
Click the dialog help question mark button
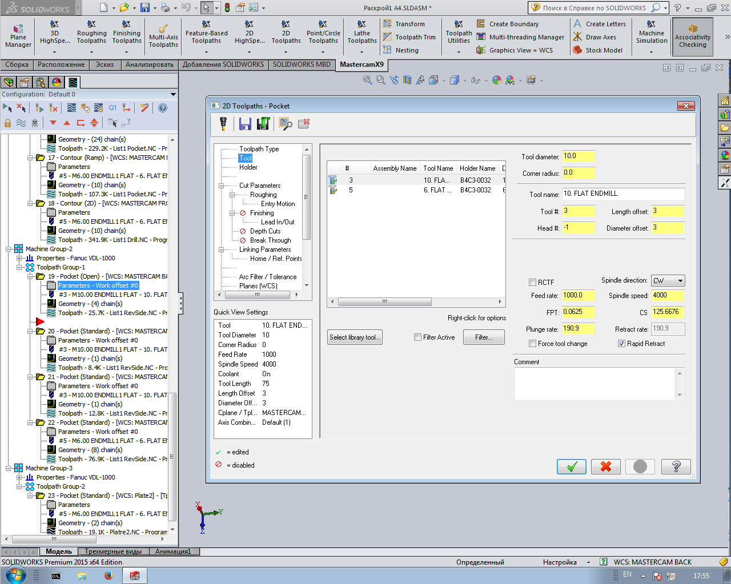point(676,466)
